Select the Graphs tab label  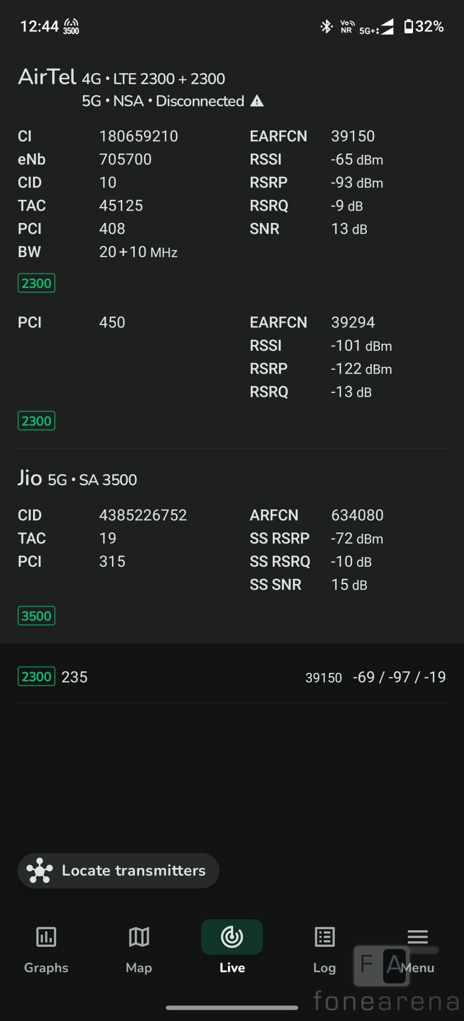tap(46, 968)
